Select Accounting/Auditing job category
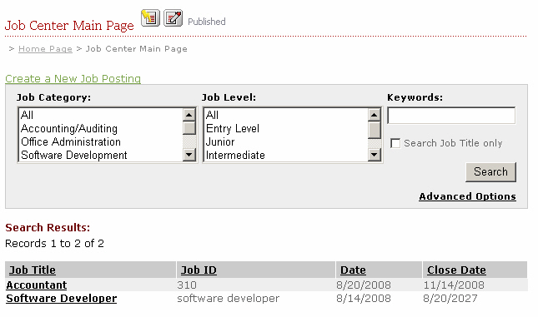This screenshot has height=317, width=538. (x=101, y=128)
